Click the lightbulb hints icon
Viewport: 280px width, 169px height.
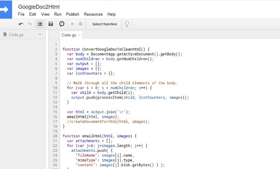point(127,24)
